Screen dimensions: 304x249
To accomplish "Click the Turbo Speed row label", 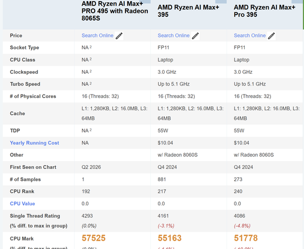I will [25, 84].
